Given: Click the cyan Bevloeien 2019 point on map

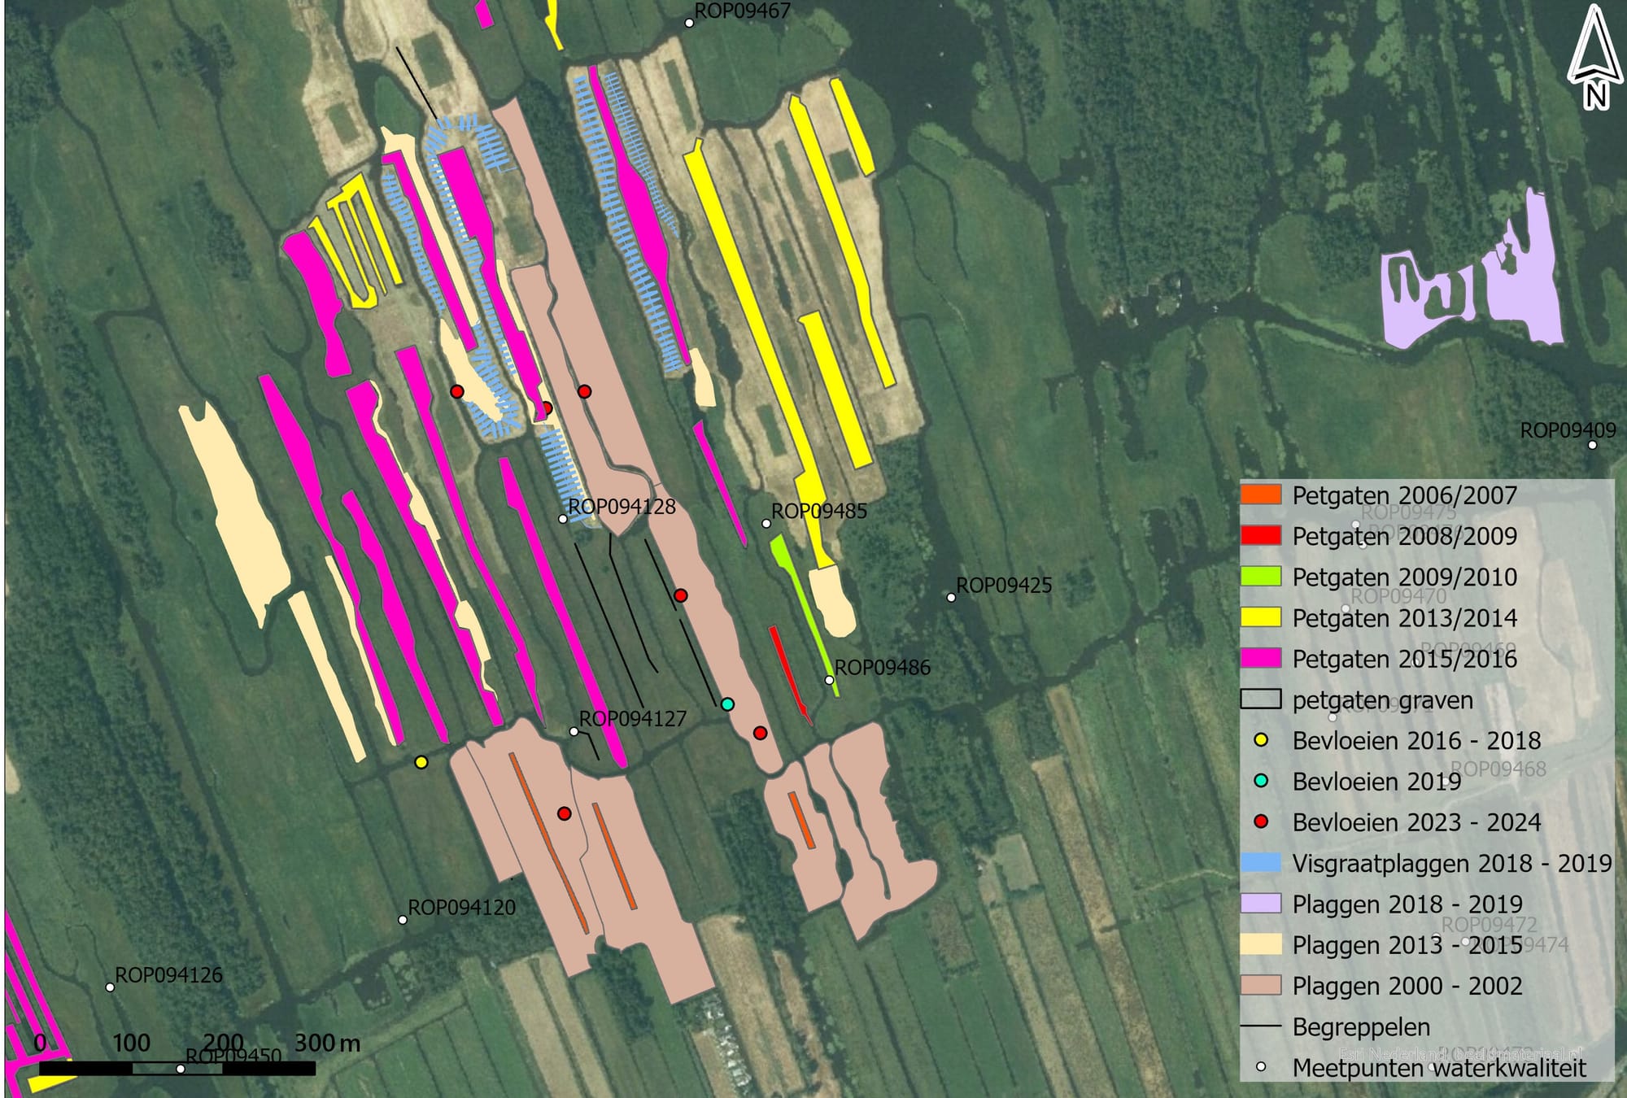Looking at the screenshot, I should click(727, 704).
